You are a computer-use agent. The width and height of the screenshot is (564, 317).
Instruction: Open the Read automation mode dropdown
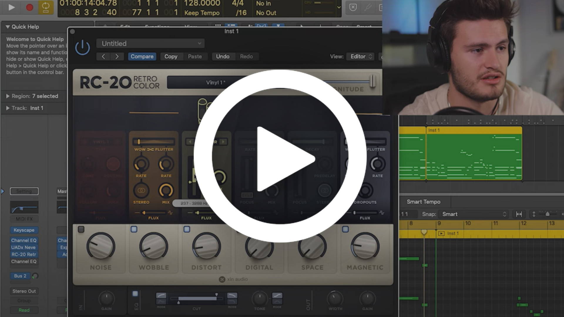24,310
